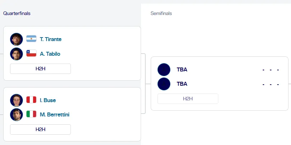Image resolution: width=291 pixels, height=145 pixels.
Task: Click M. Berrettini's player photo
Action: pyautogui.click(x=16, y=114)
